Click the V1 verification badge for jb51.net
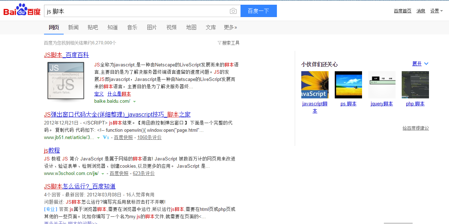The width and height of the screenshot is (449, 224). pos(106,138)
